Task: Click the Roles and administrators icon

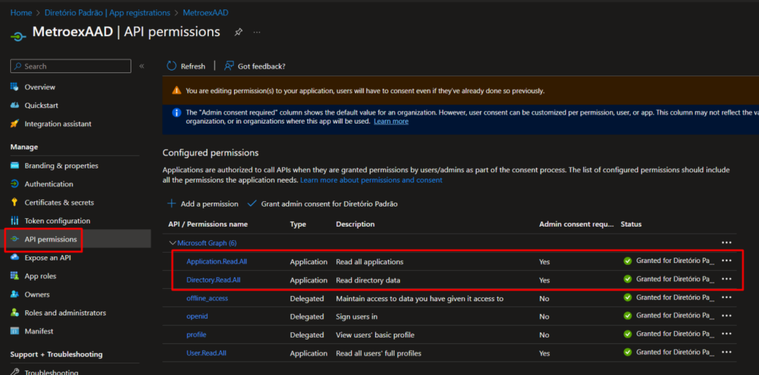Action: pos(15,313)
